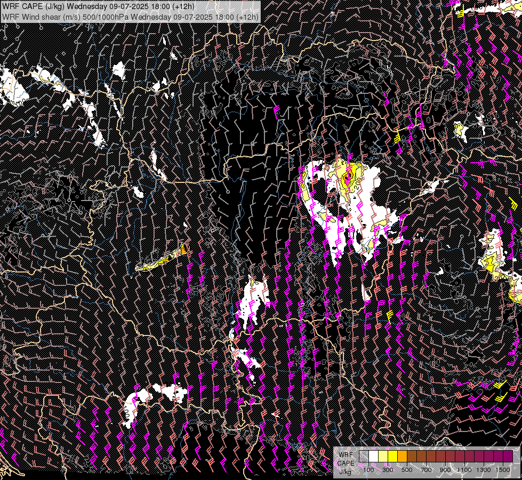Click the 1500 label on the legend
The image size is (522, 480).
503,470
